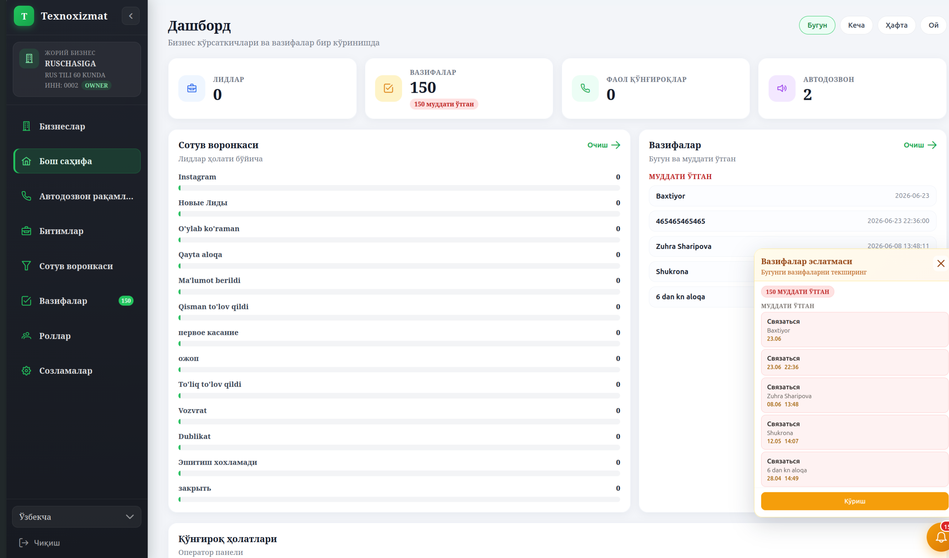Open the Ўзбекча language dropdown
The height and width of the screenshot is (558, 949).
(77, 517)
